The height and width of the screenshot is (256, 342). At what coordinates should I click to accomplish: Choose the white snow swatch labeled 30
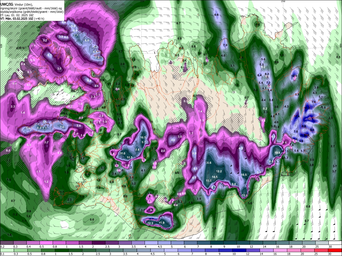pos(335,243)
